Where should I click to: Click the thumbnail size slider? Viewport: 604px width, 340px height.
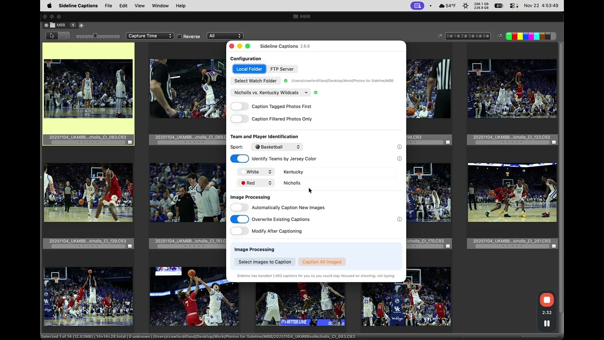pos(98,36)
